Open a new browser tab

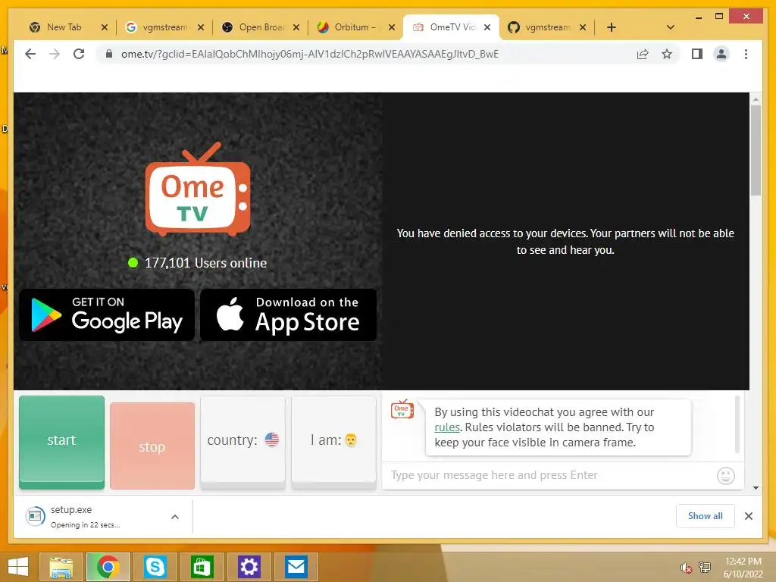(x=612, y=27)
